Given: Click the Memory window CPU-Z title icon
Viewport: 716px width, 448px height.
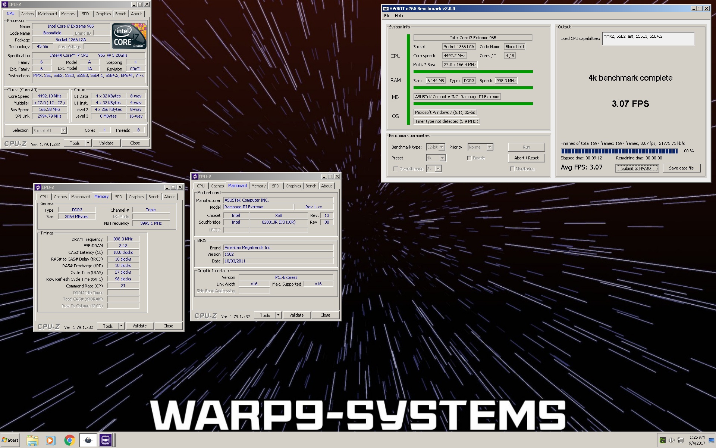Looking at the screenshot, I should (38, 187).
